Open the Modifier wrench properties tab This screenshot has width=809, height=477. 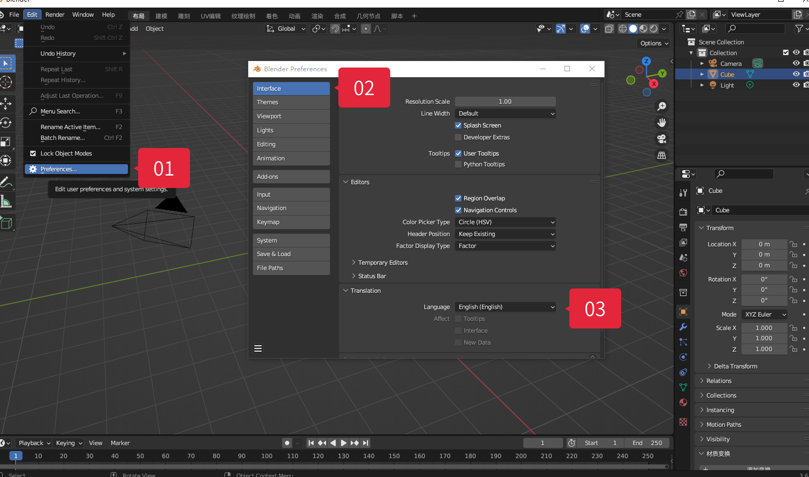point(683,327)
